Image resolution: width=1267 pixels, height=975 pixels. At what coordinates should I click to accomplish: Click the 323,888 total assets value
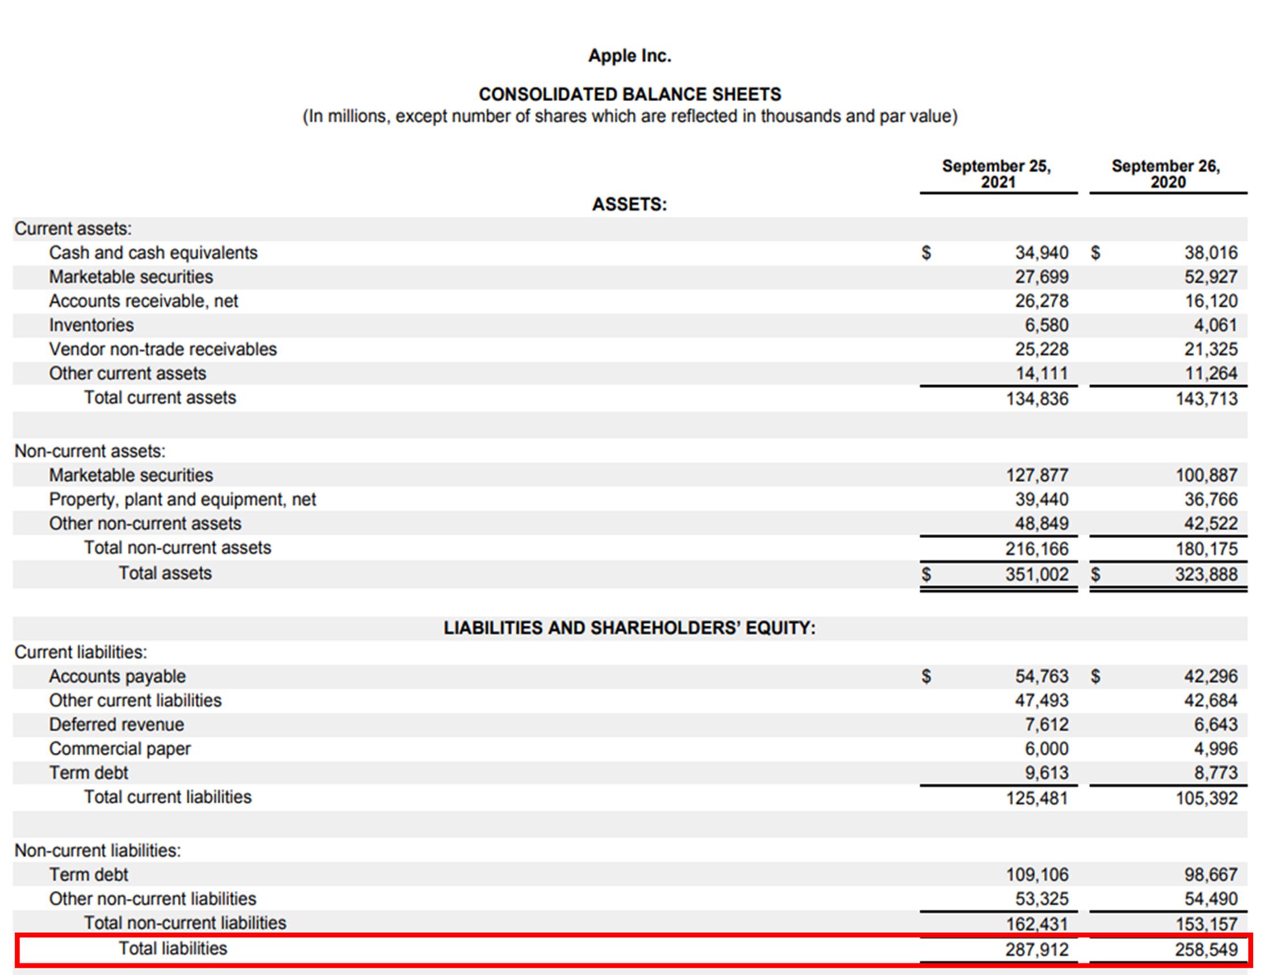click(1207, 574)
